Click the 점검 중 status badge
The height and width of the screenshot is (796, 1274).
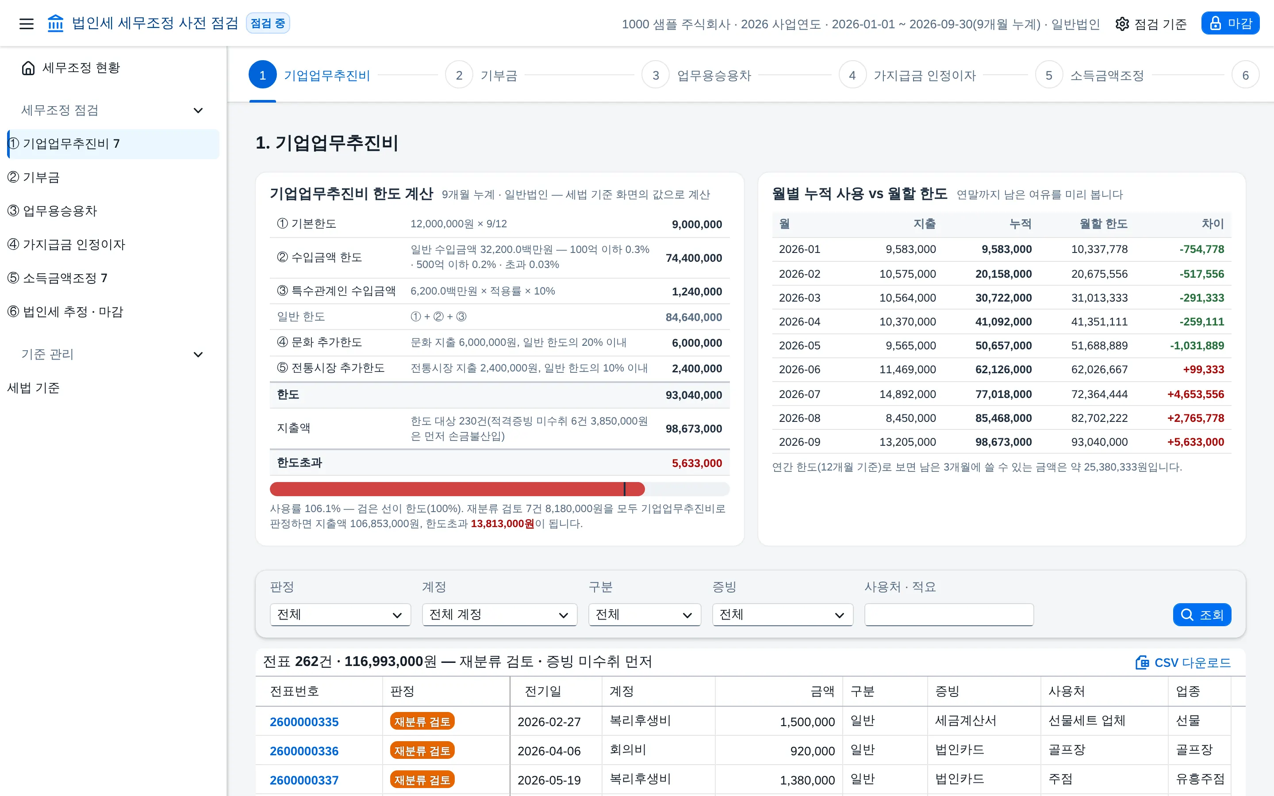click(x=268, y=23)
